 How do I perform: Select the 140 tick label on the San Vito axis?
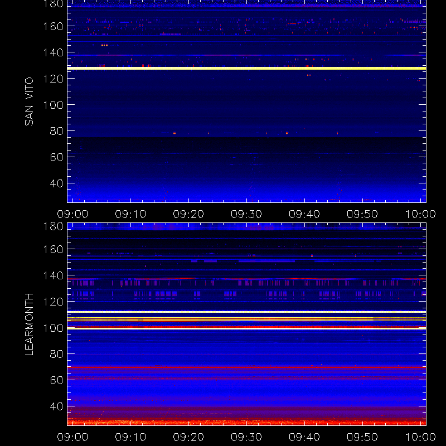click(53, 52)
